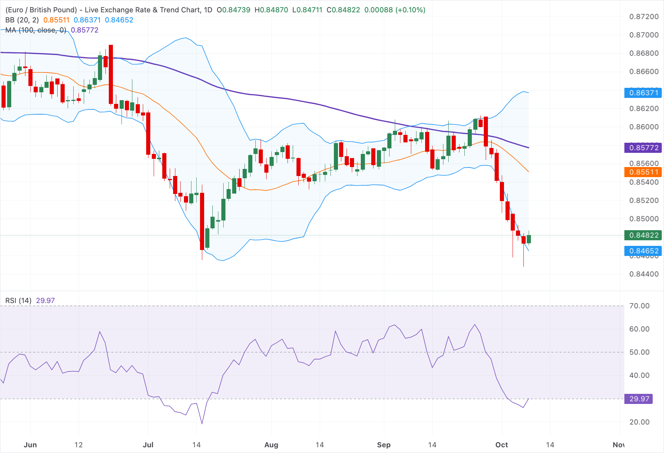This screenshot has height=457, width=664.
Task: Click the lower band price tag 0.84652
Action: pyautogui.click(x=643, y=251)
